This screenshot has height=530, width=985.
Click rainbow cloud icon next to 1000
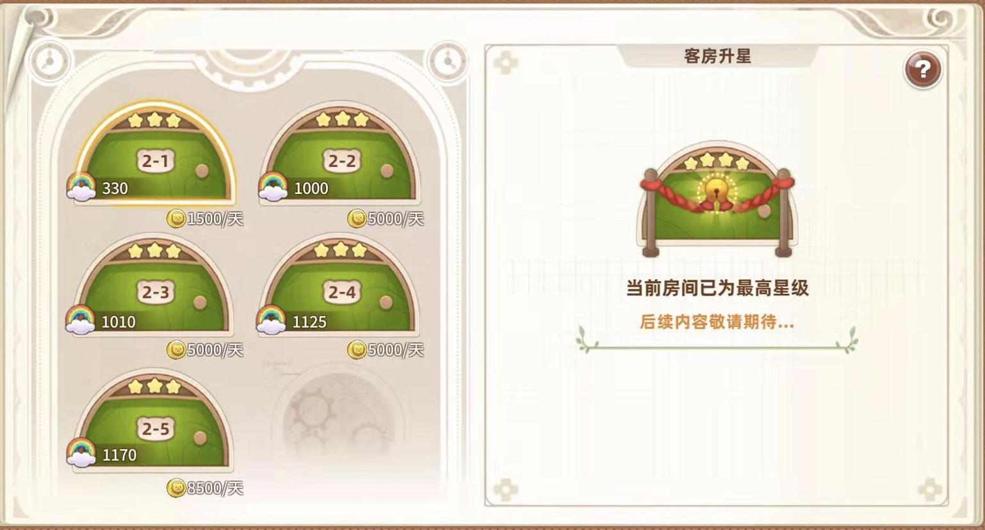tap(273, 187)
